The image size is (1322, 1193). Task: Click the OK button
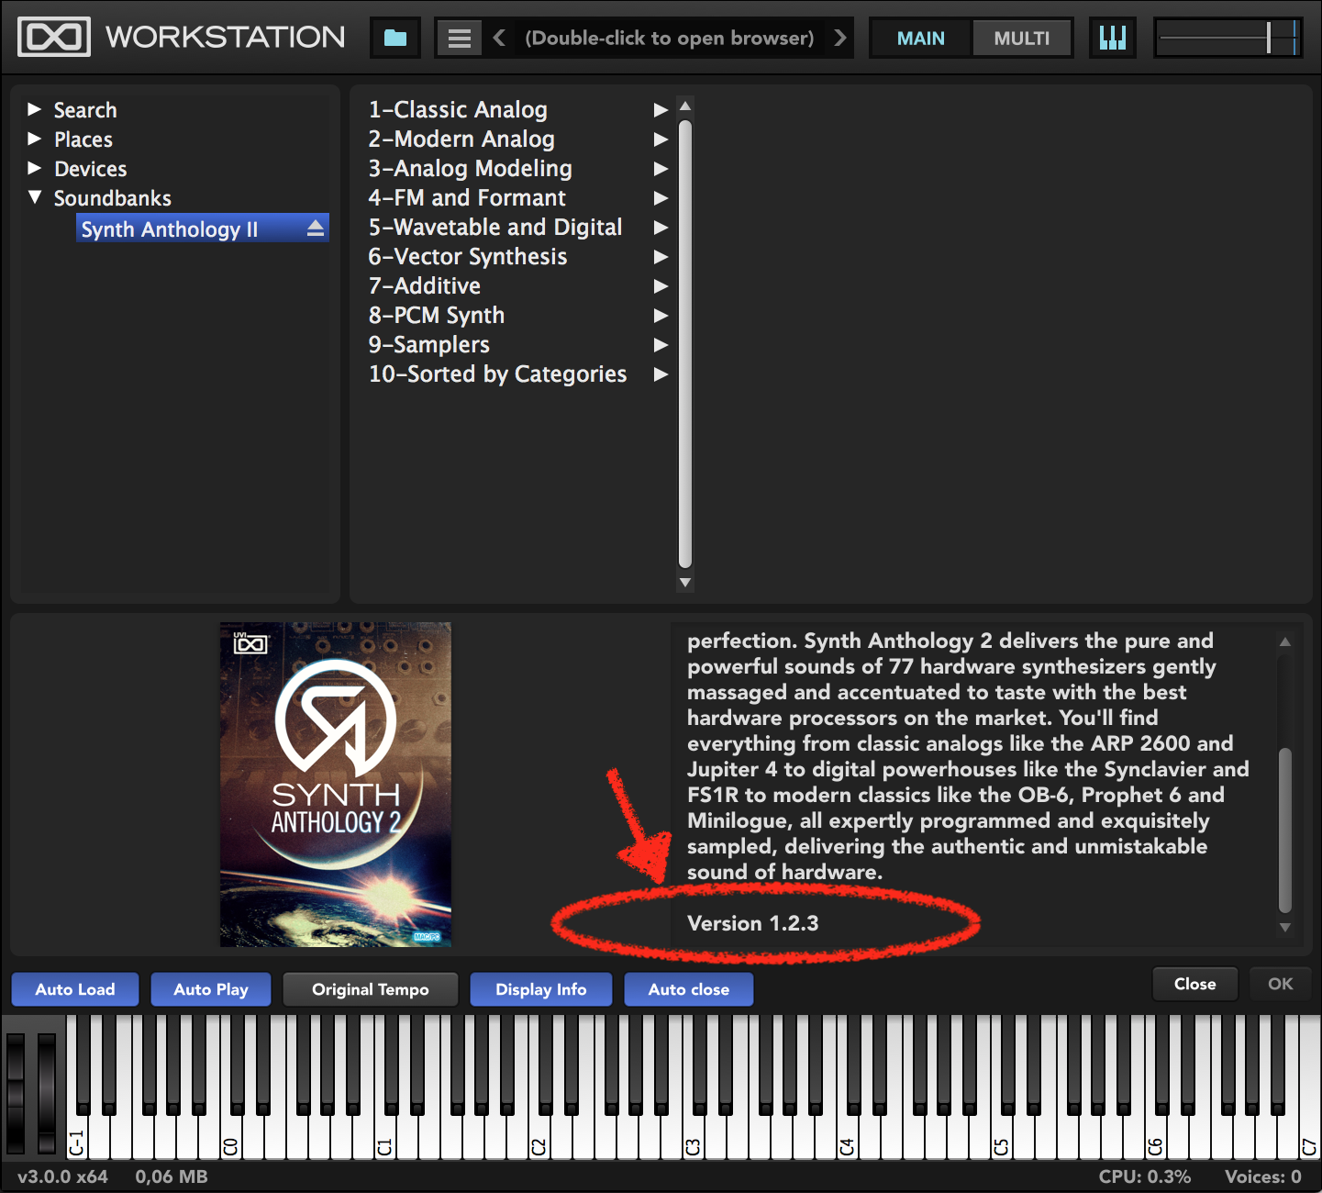click(1280, 984)
